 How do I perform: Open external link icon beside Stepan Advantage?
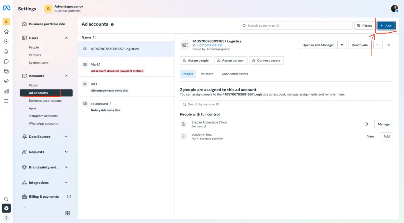point(366,124)
